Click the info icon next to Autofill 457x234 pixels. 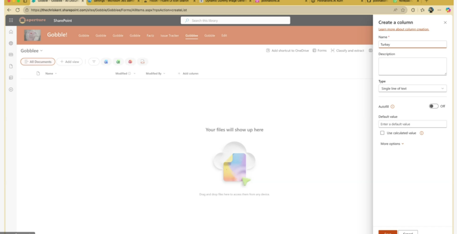(392, 107)
